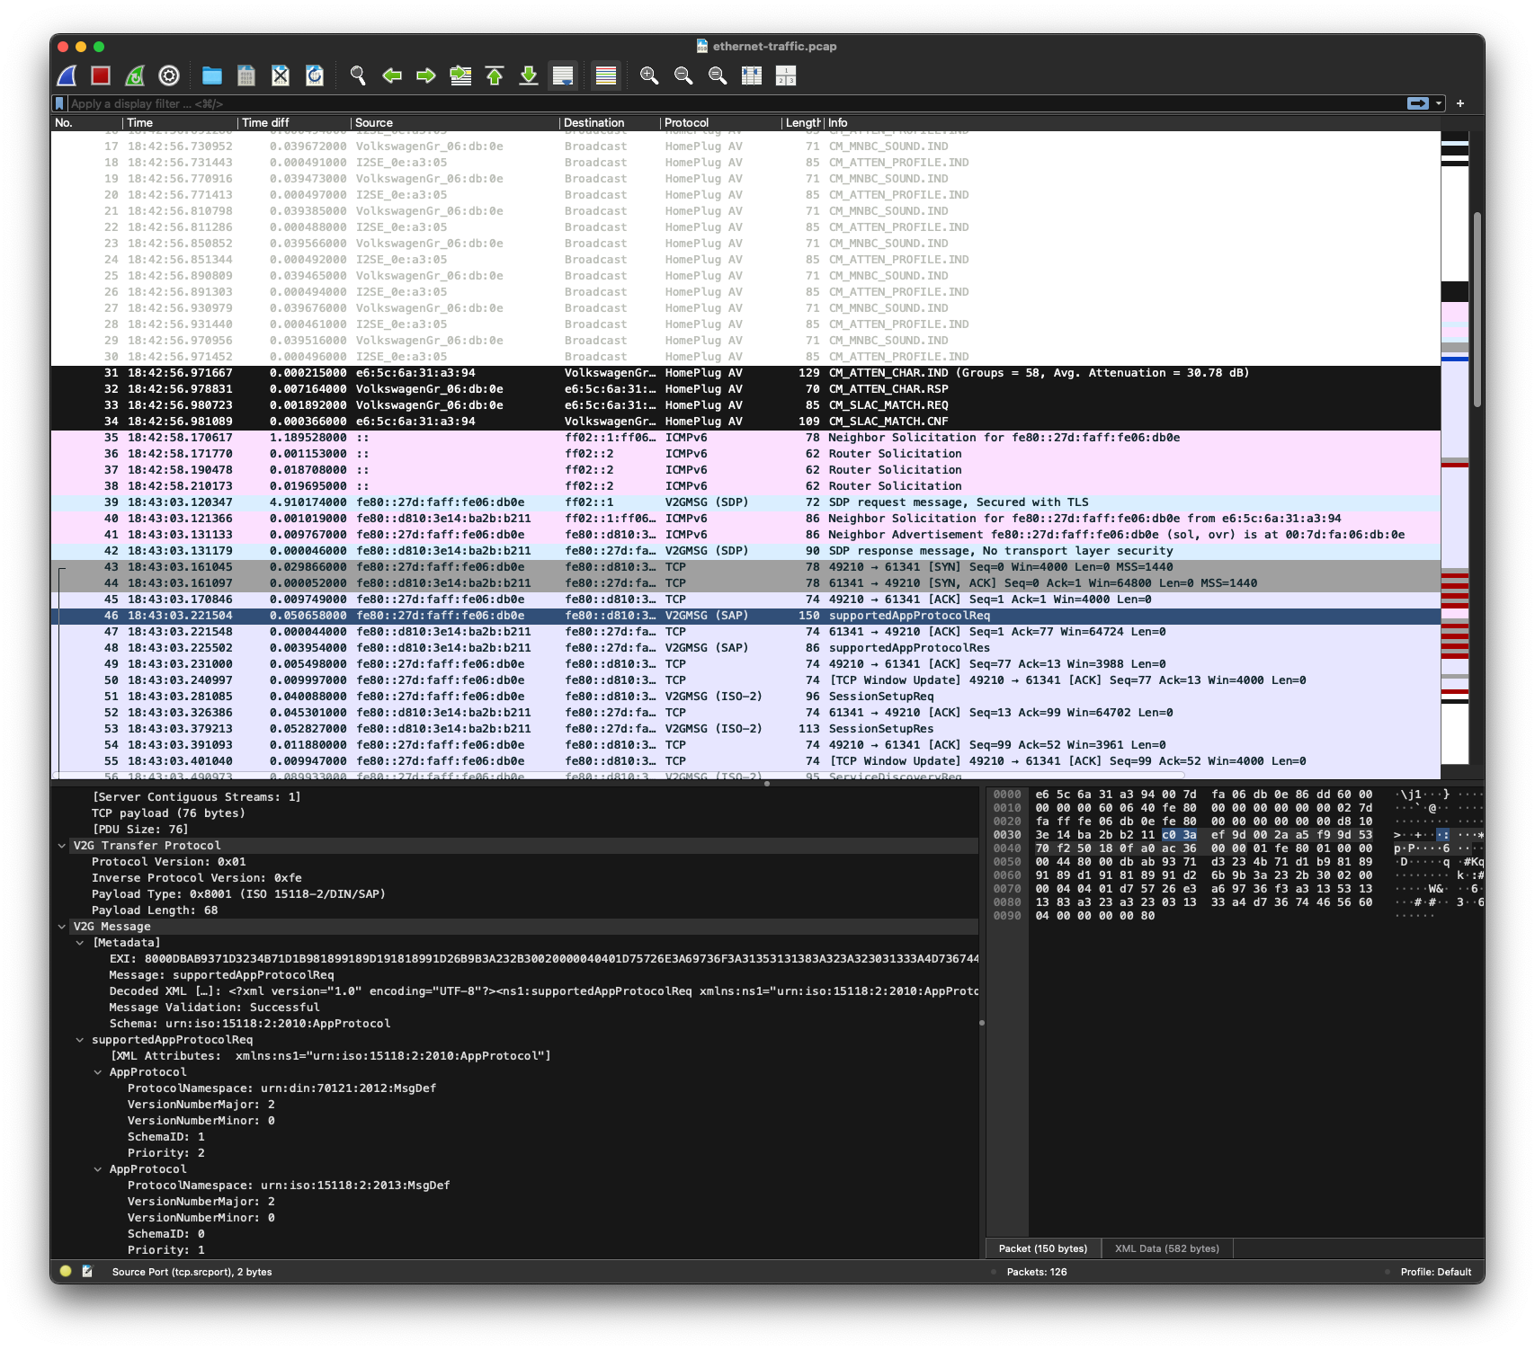Select the Packet (150 bytes) tab
1535x1350 pixels.
1042,1248
